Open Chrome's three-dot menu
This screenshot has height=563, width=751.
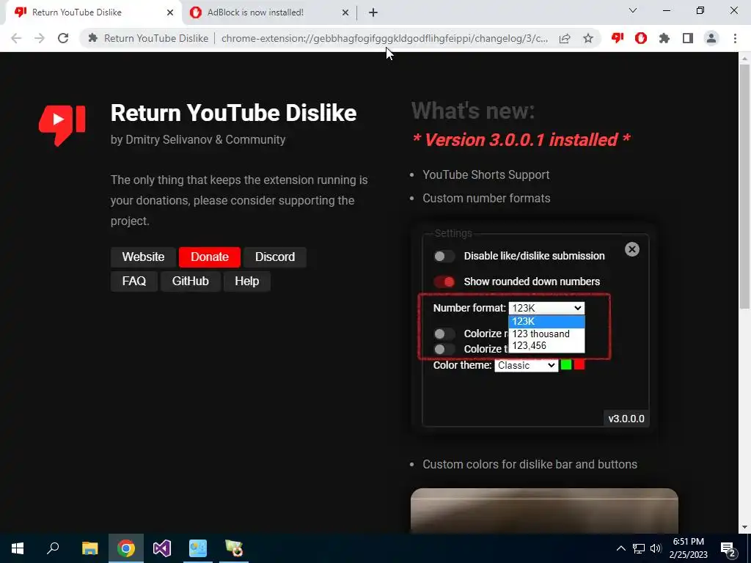[735, 38]
